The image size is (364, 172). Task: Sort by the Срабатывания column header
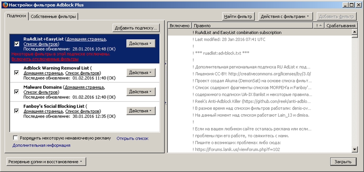(341, 26)
